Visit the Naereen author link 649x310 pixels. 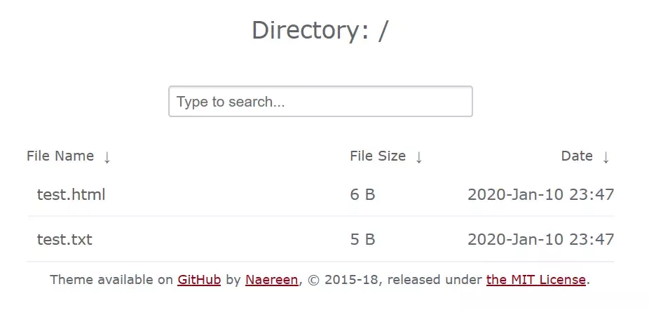[x=271, y=280]
